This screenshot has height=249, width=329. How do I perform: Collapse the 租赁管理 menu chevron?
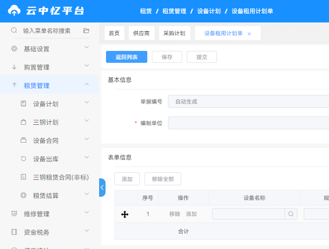[x=87, y=84]
